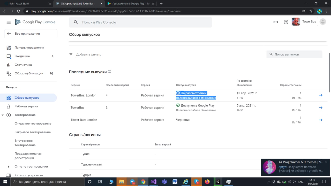
Task: Open Visual Studio from the taskbar
Action: click(x=154, y=182)
